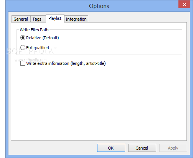Switch to the General tab
This screenshot has width=193, height=158.
[x=21, y=19]
